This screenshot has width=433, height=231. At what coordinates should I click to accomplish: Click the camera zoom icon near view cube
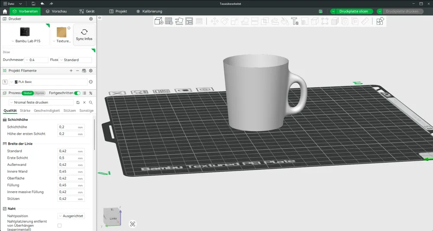click(x=132, y=224)
